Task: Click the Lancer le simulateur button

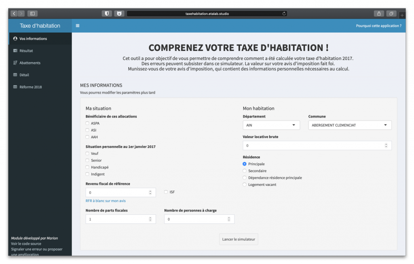Action: click(x=238, y=239)
